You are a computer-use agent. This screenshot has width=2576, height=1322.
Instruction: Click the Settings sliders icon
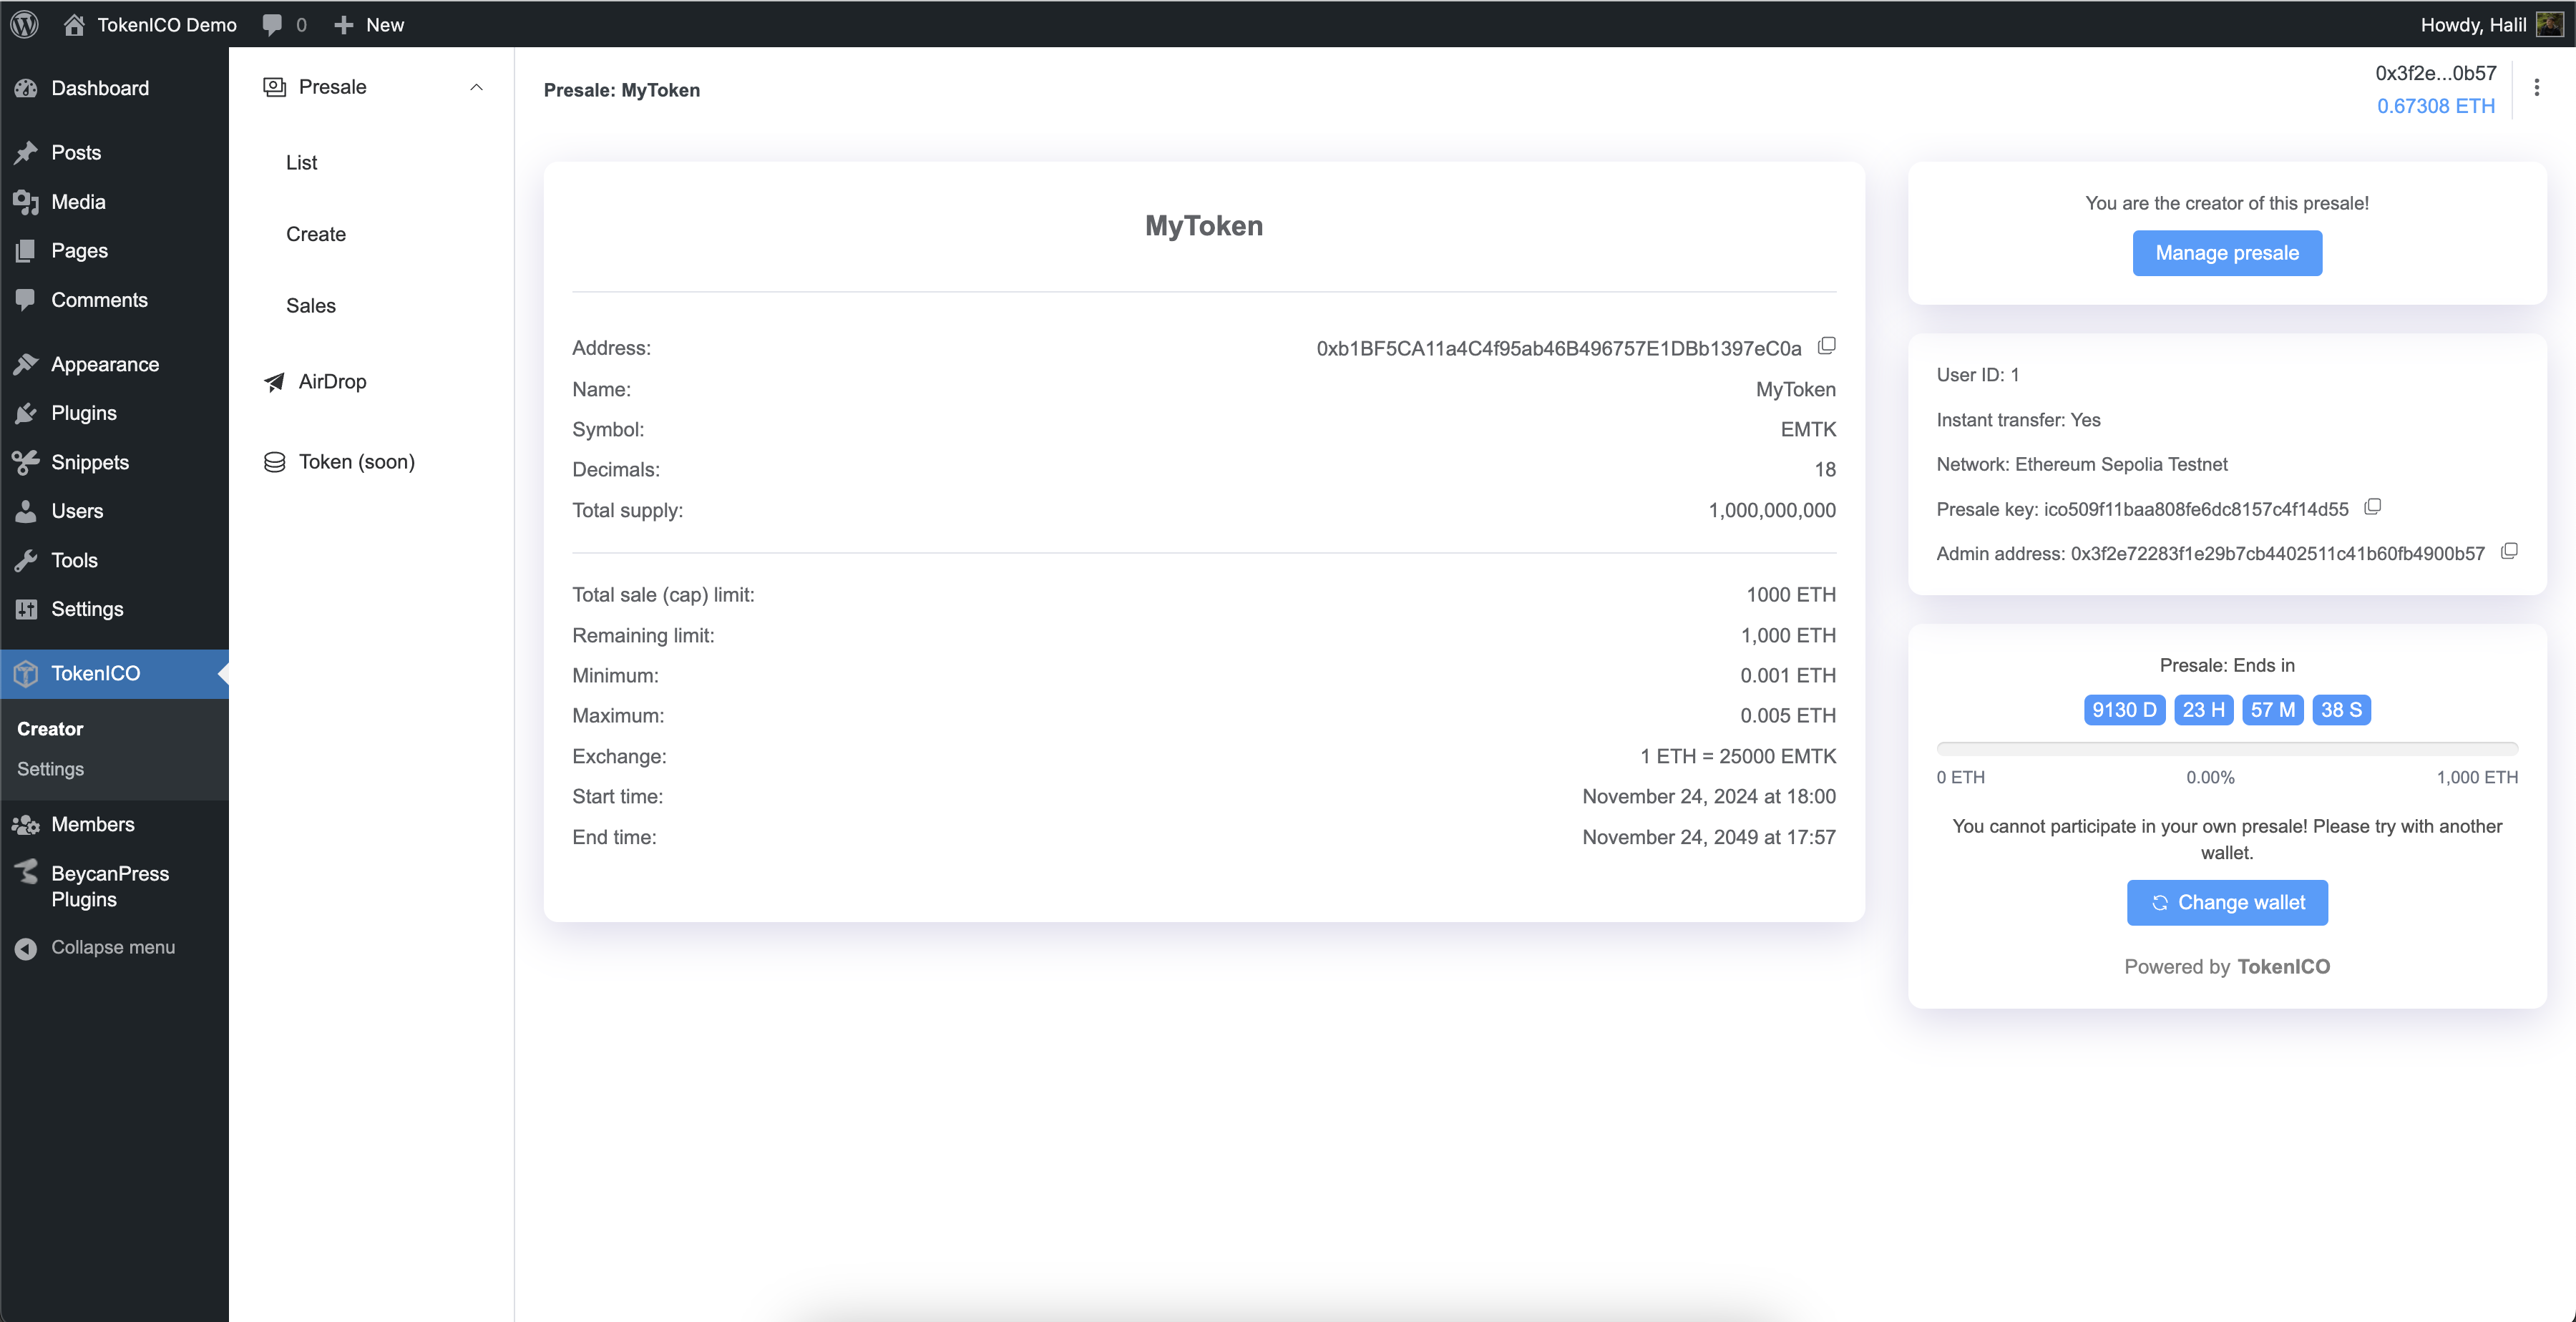(26, 609)
